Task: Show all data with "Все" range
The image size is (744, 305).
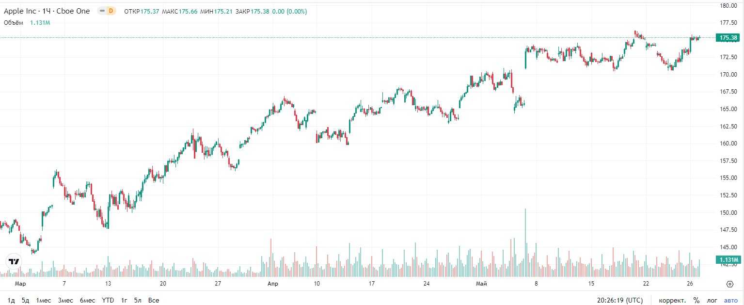Action: [154, 300]
